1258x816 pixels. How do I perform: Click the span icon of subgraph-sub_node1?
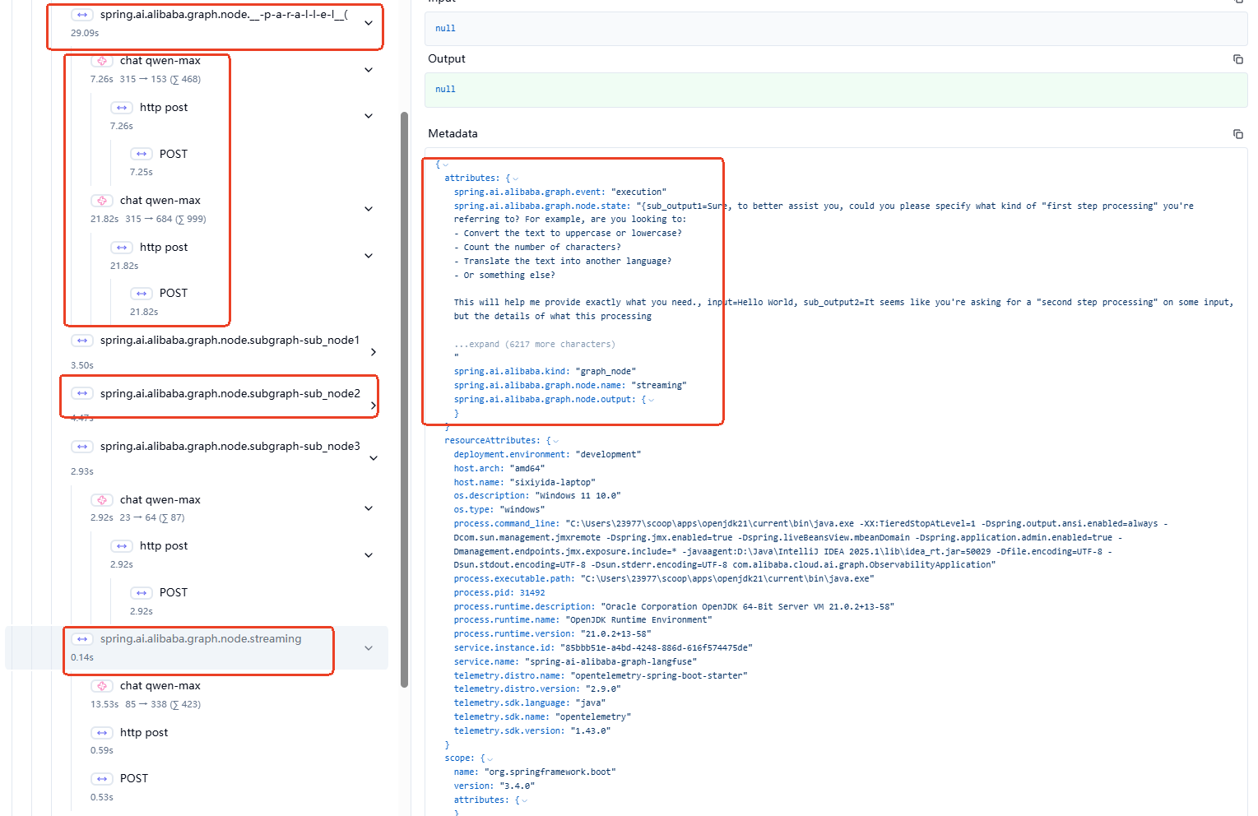(81, 341)
